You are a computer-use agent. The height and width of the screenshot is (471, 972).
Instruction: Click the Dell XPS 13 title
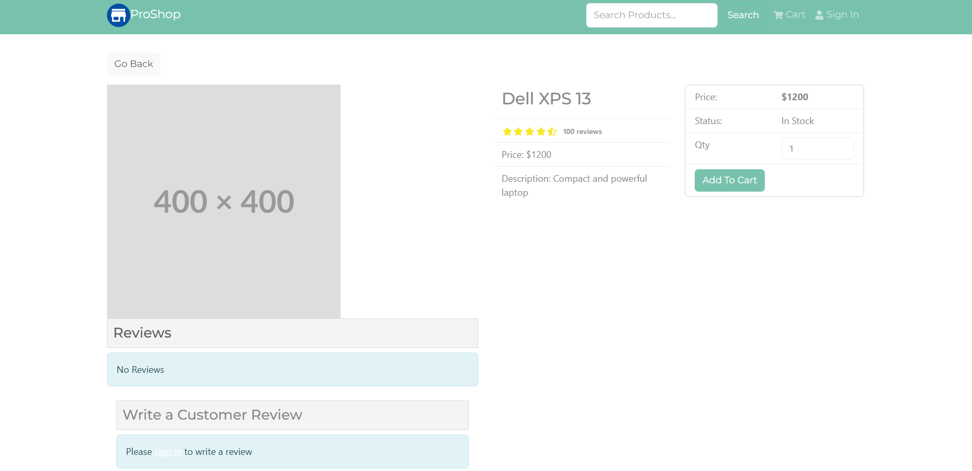pos(546,99)
